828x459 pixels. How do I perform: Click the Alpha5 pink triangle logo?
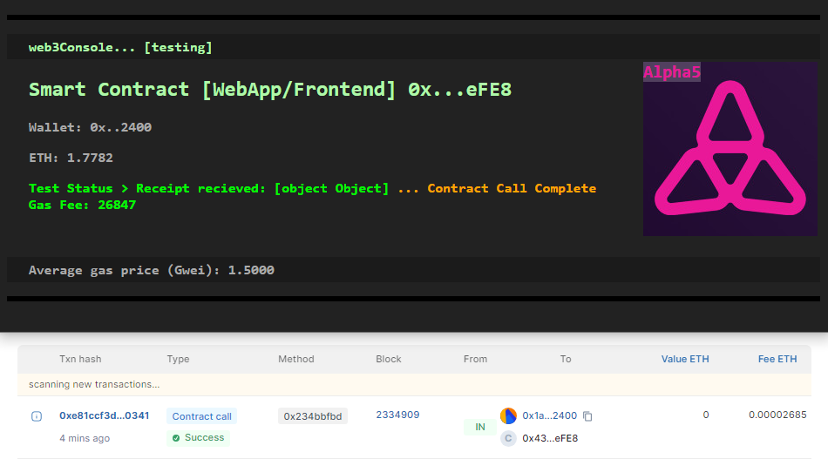730,148
